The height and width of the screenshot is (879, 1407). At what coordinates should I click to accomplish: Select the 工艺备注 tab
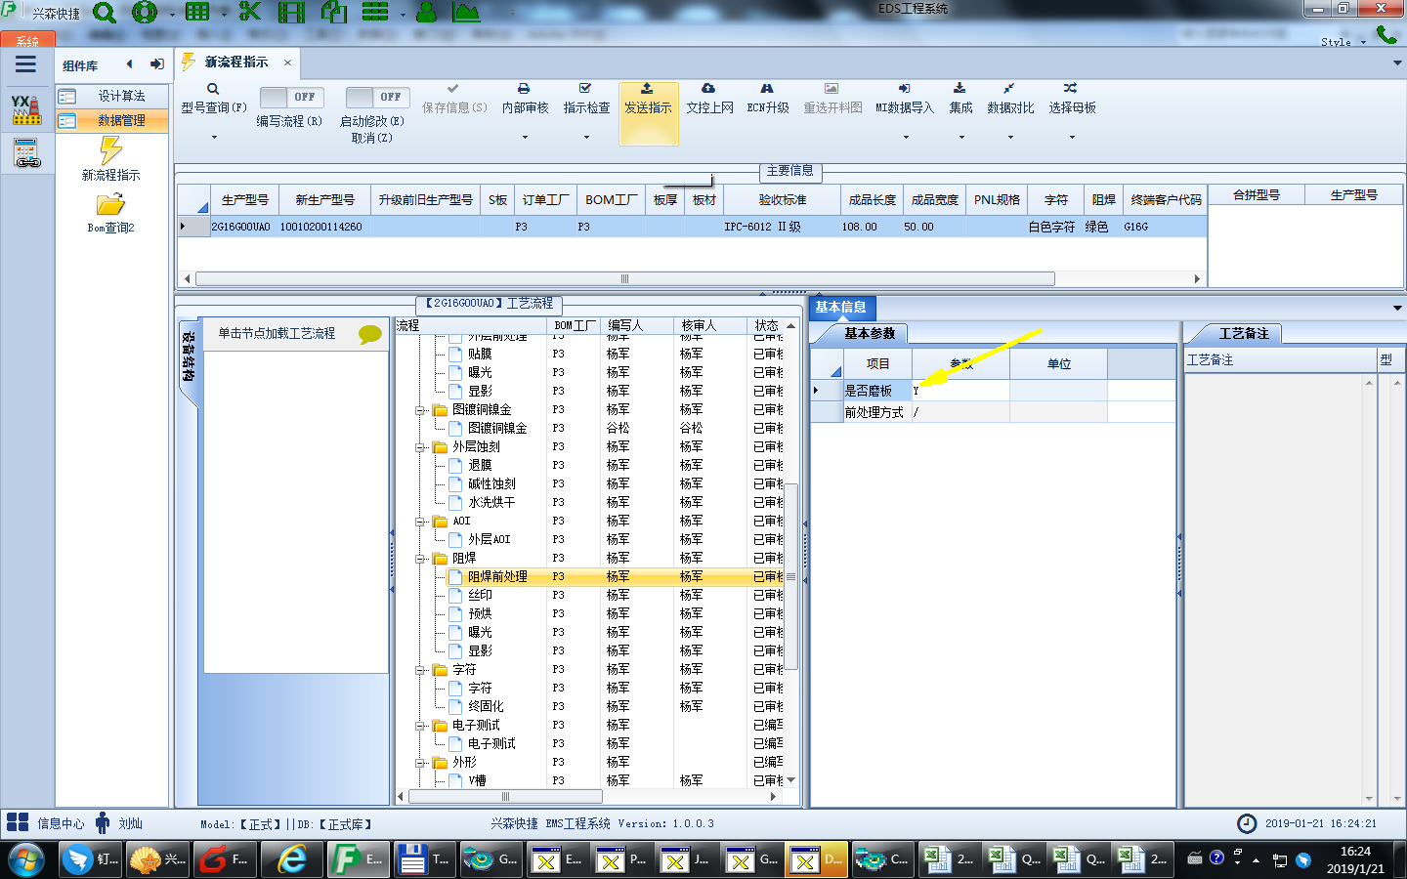point(1244,333)
